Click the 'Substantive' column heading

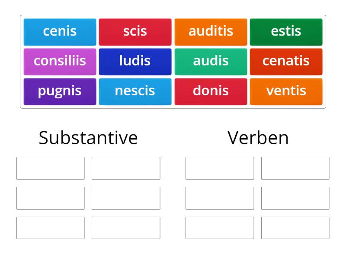click(88, 138)
